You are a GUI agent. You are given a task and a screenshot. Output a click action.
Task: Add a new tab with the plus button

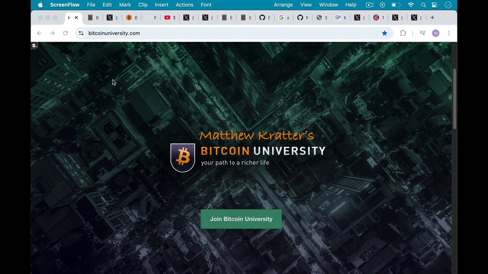click(x=432, y=17)
